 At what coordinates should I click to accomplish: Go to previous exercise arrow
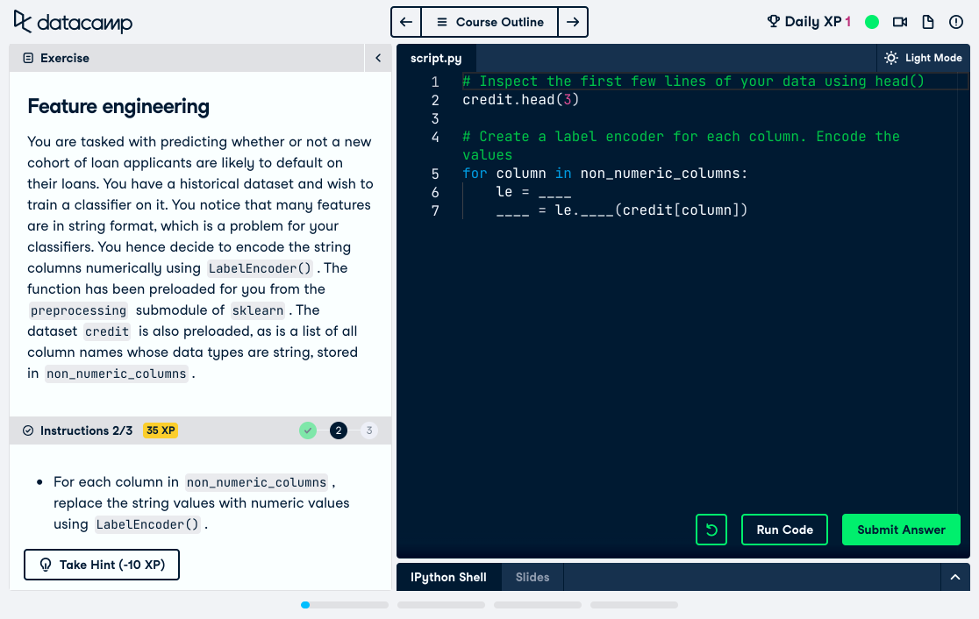[x=406, y=22]
